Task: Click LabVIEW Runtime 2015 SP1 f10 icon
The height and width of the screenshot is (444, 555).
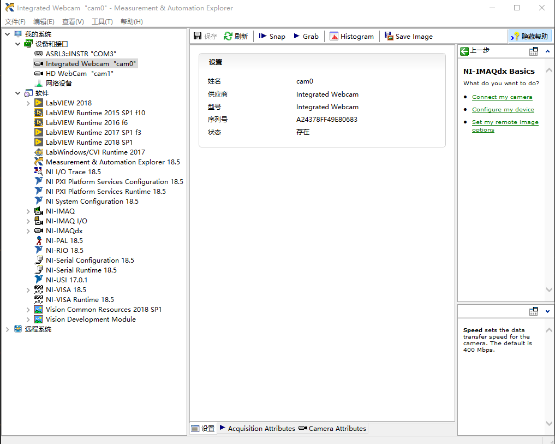Action: click(x=39, y=113)
